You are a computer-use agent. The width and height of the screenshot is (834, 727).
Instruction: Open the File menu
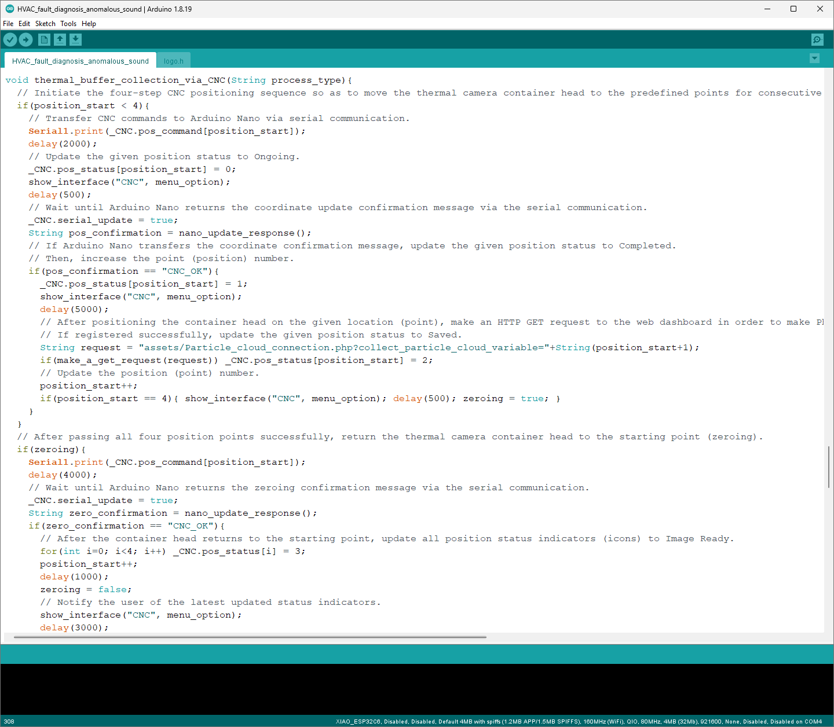[x=8, y=24]
